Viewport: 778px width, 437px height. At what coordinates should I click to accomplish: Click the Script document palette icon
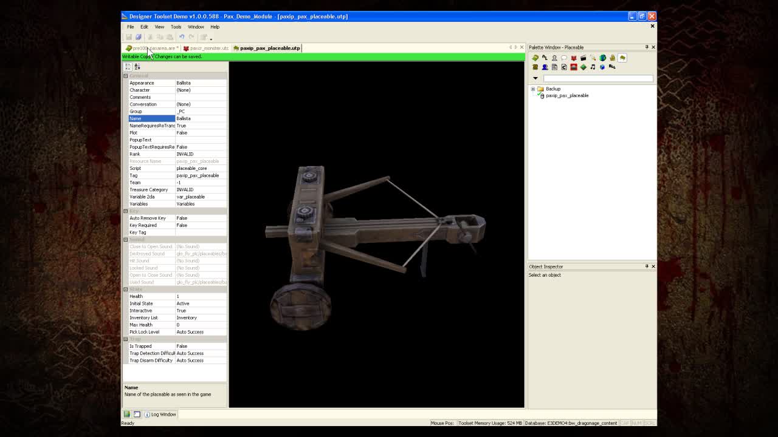554,67
